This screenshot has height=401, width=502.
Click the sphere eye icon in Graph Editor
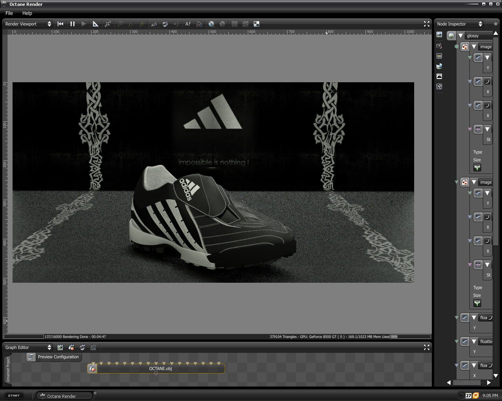82,347
